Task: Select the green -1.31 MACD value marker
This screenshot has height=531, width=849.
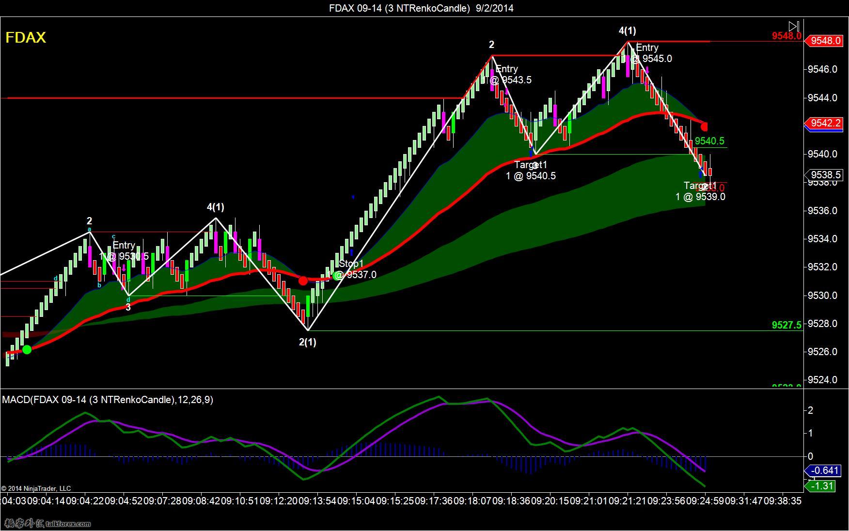Action: [821, 485]
